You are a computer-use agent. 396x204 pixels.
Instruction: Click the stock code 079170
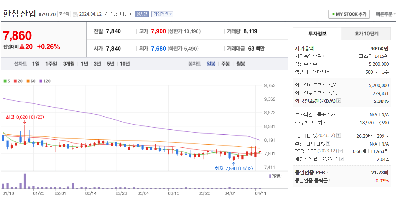[x=47, y=14]
